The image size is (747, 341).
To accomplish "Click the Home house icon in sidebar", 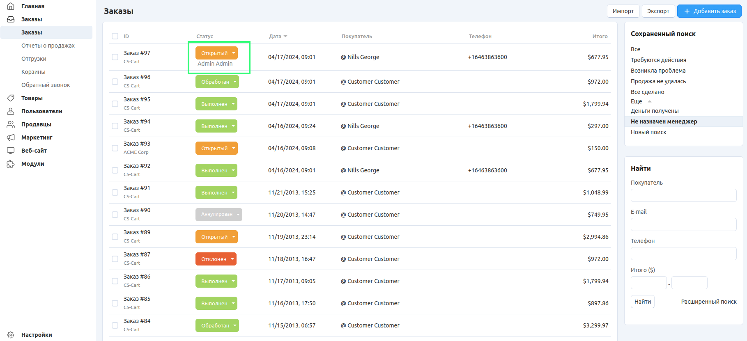I will point(11,6).
